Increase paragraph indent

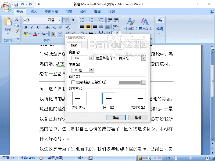[116, 20]
